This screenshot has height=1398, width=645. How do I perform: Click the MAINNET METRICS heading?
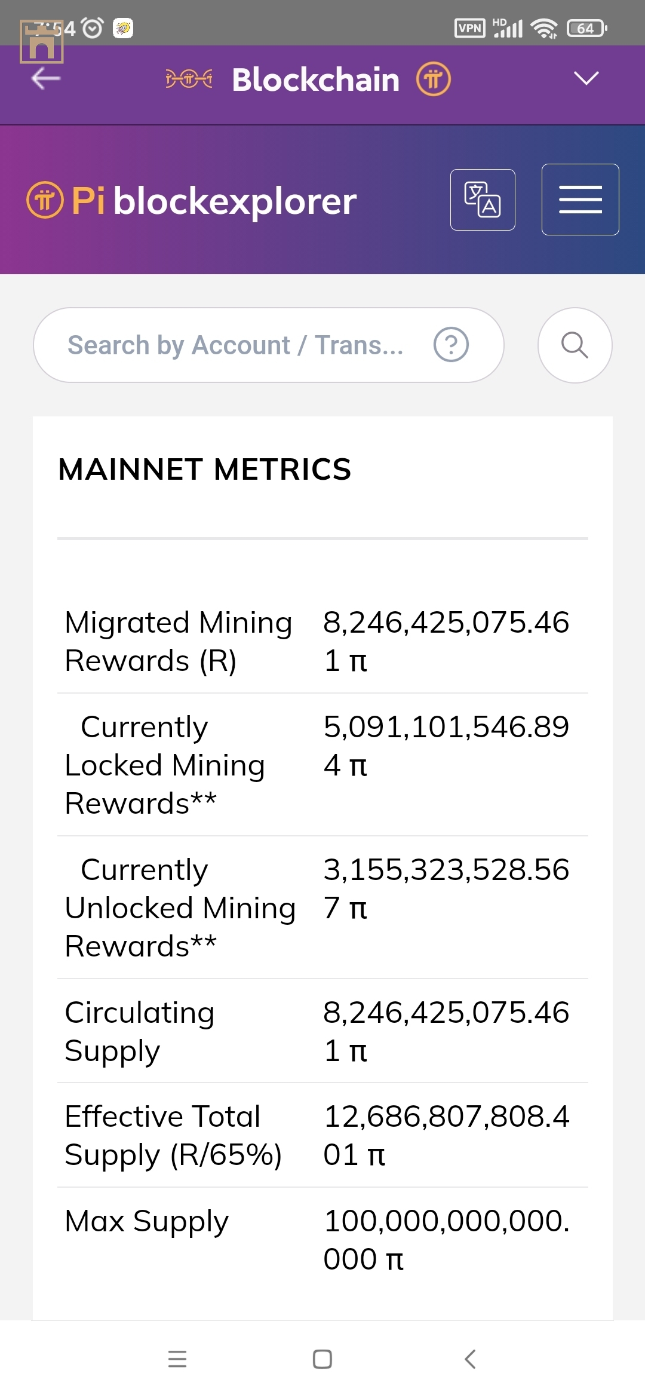(x=205, y=470)
